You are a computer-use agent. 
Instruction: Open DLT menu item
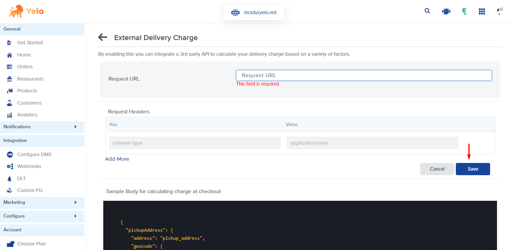(x=21, y=179)
